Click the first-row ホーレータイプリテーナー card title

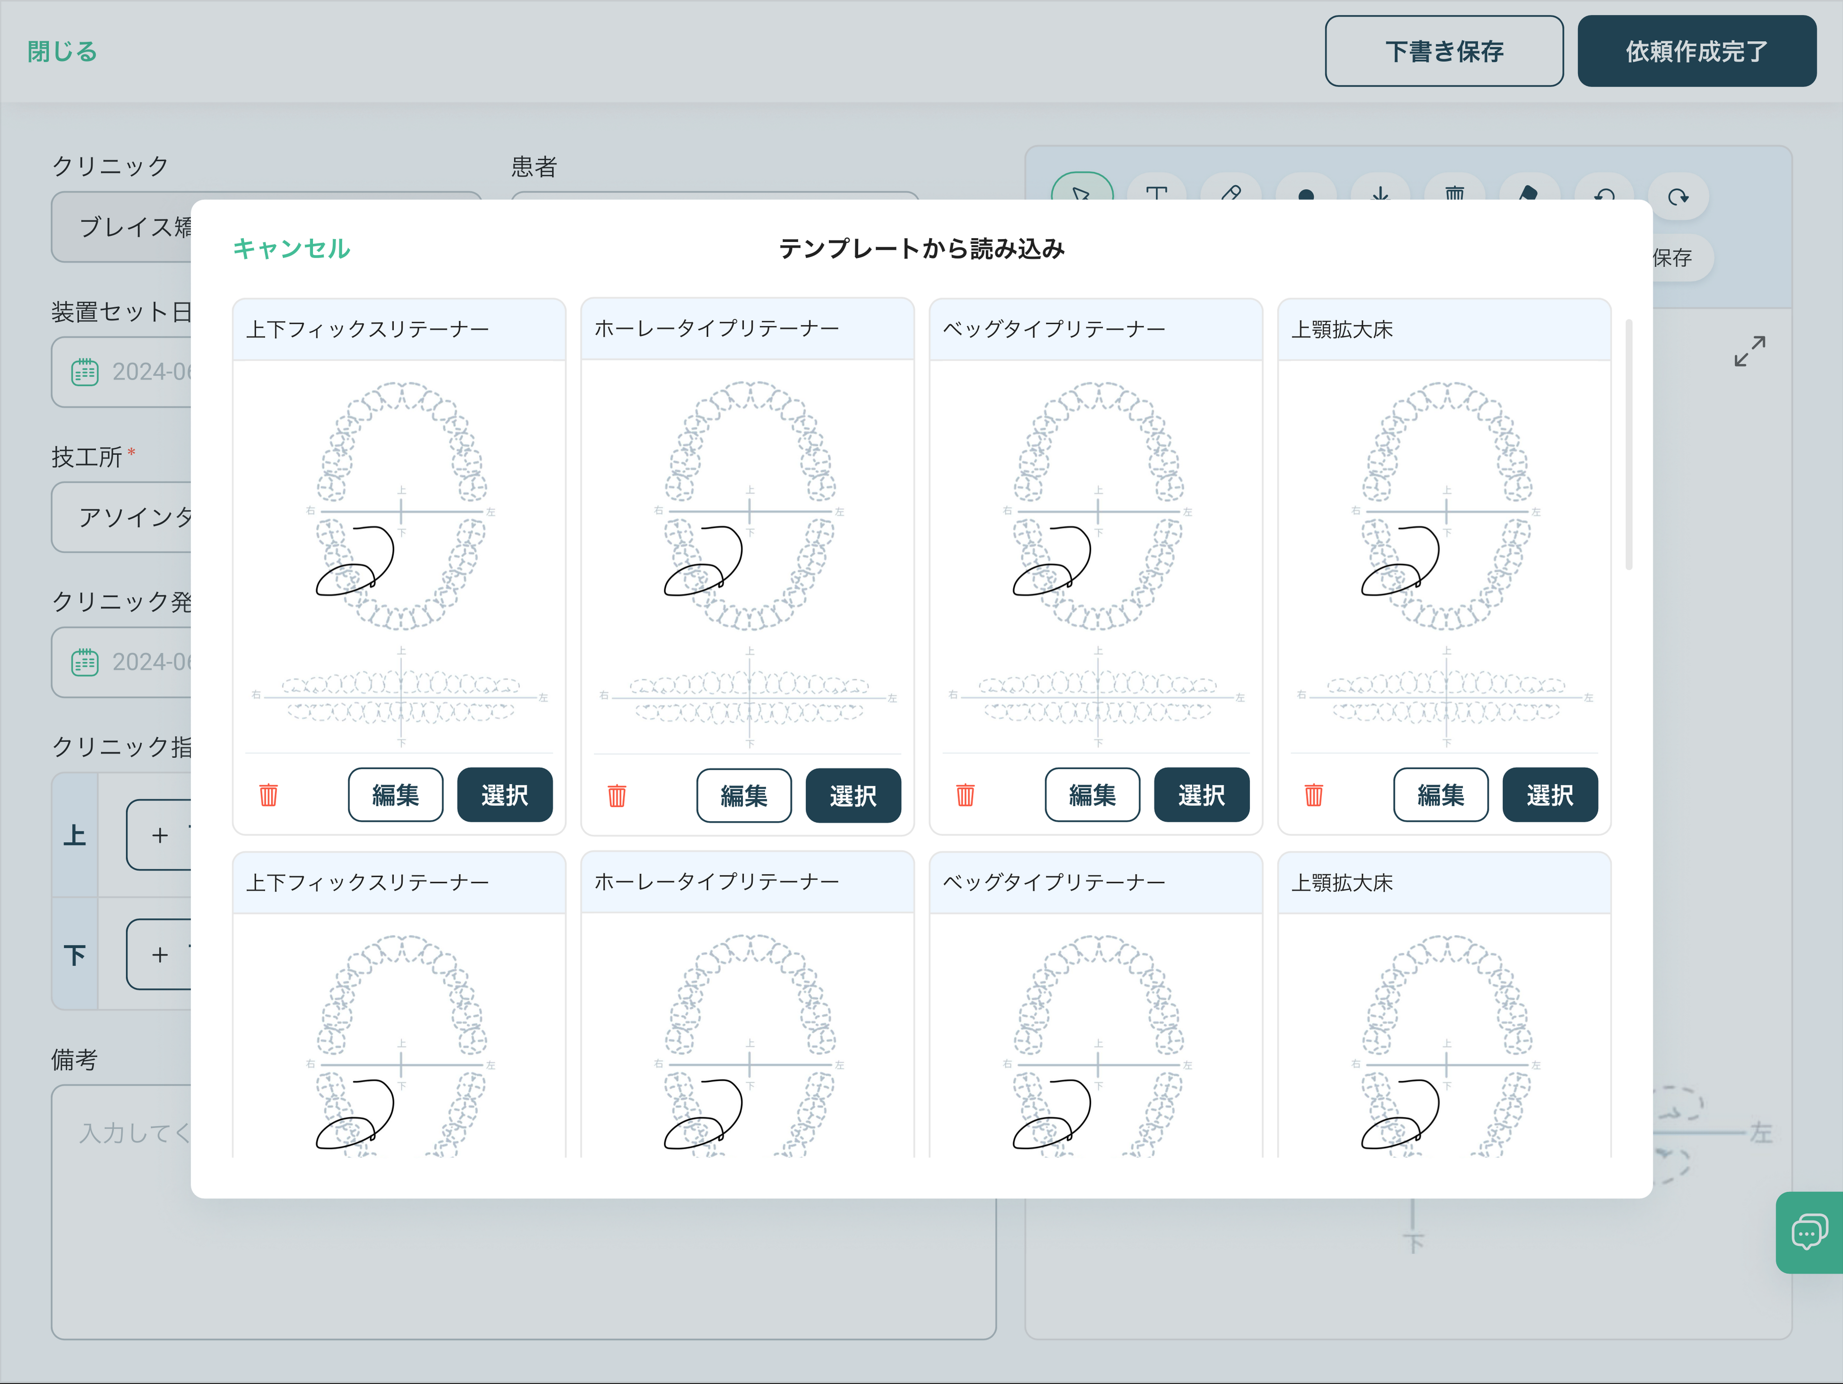click(716, 328)
